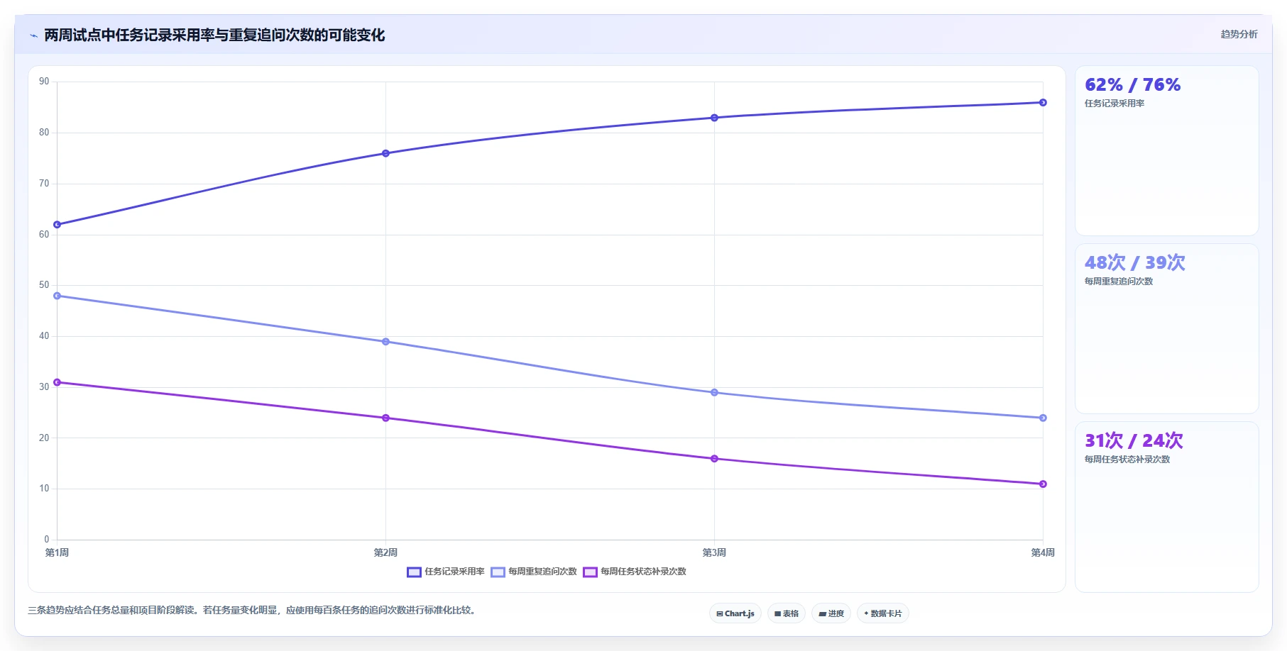Click the 10 y-axis tick label

[44, 489]
